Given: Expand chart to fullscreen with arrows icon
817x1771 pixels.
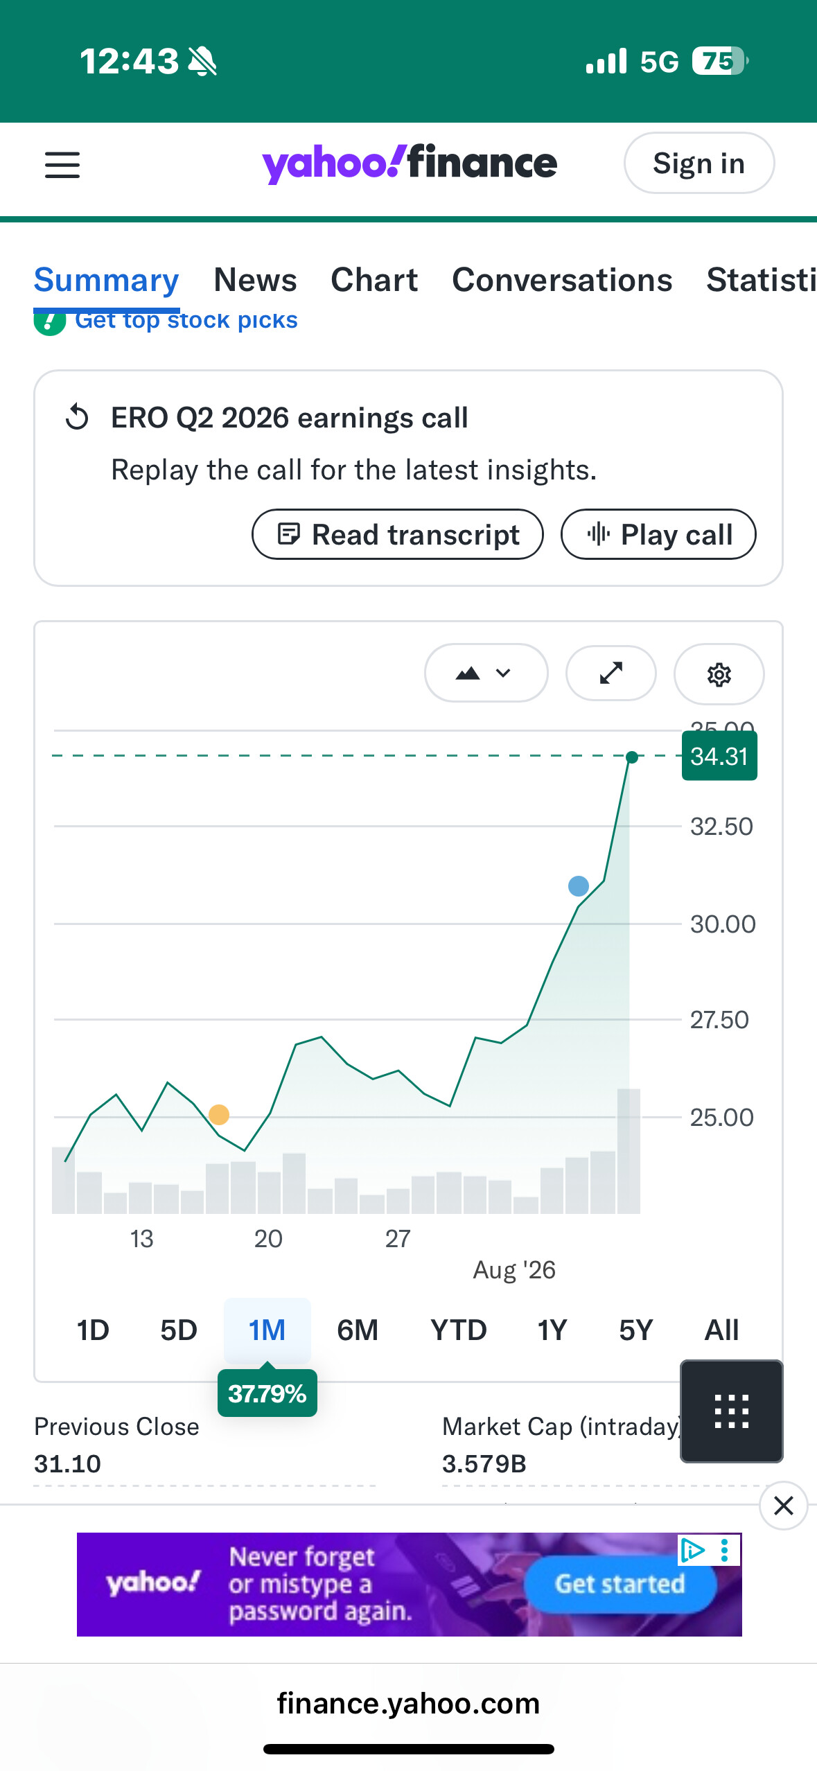Looking at the screenshot, I should click(610, 673).
